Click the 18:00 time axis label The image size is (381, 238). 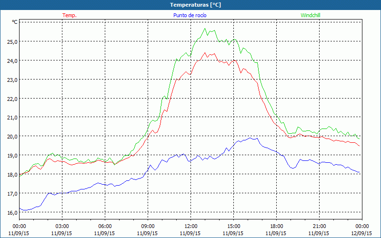point(277,227)
